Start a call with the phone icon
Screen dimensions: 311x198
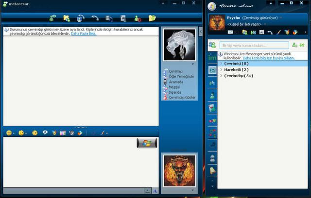click(x=95, y=18)
